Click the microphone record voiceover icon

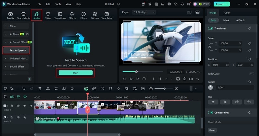tap(118, 89)
